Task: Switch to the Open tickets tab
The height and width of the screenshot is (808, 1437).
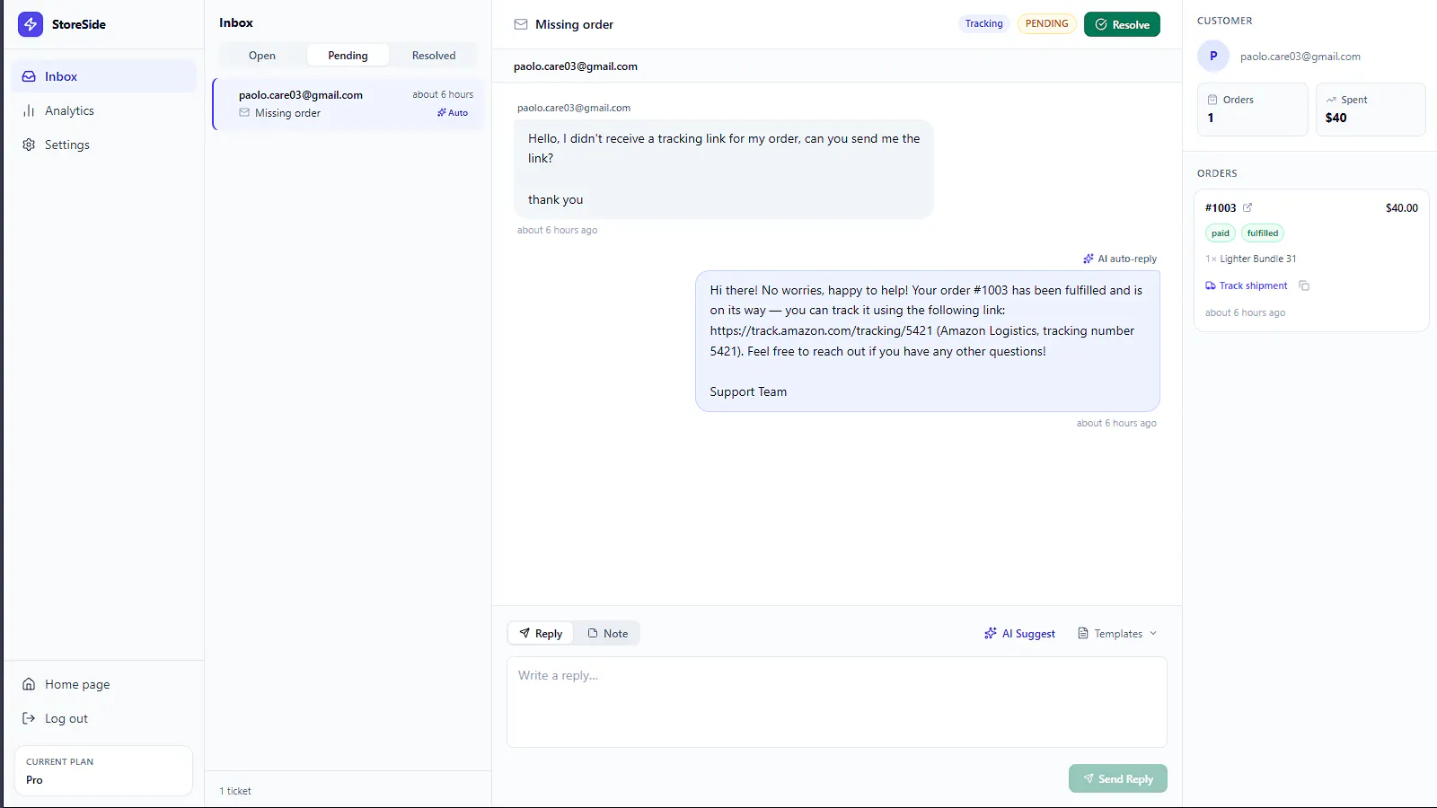Action: (x=262, y=56)
